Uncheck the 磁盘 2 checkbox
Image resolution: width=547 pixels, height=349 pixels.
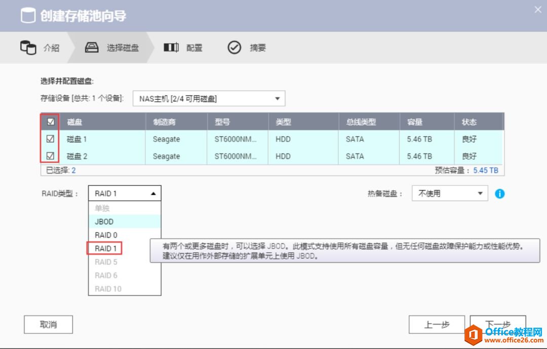(51, 156)
